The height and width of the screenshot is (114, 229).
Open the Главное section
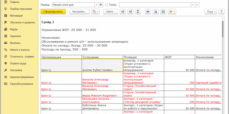(x=15, y=2)
